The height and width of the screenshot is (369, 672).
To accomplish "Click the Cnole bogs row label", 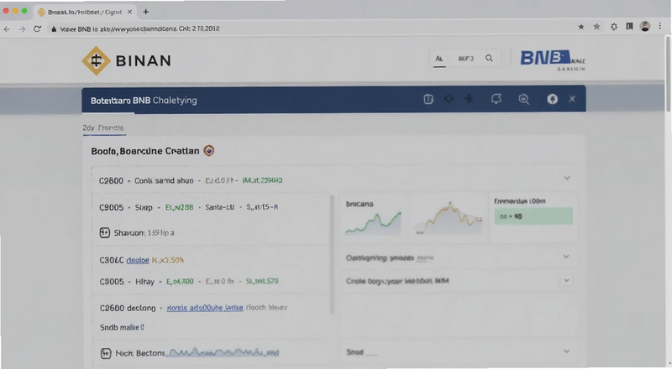I will [397, 281].
